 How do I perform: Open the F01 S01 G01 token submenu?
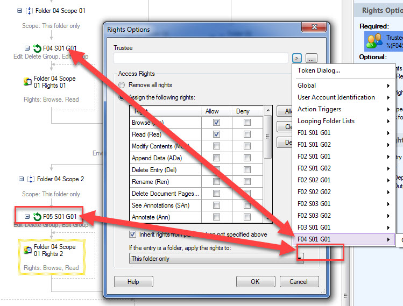click(343, 133)
